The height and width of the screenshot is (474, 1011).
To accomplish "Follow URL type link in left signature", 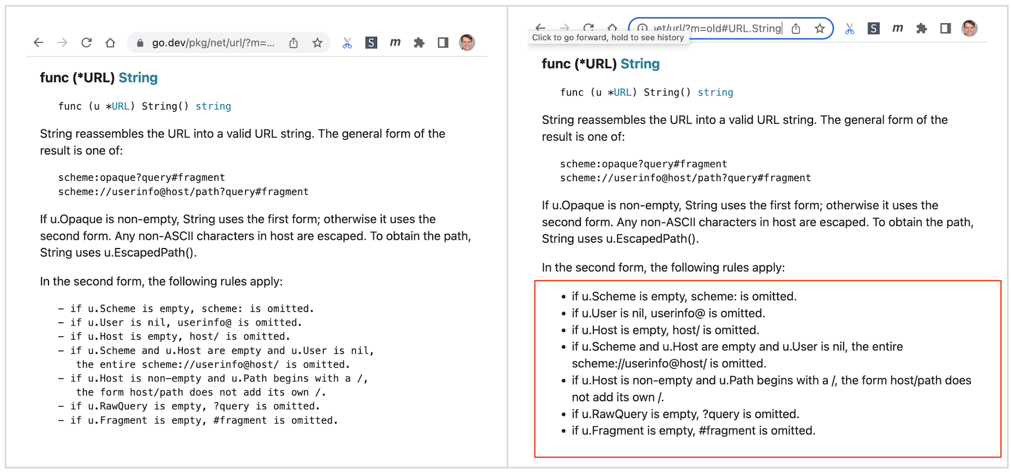I will point(121,106).
